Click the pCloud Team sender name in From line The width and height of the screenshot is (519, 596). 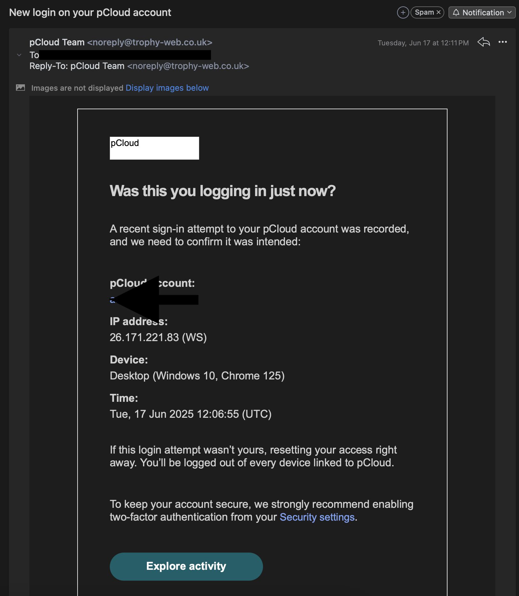coord(57,42)
